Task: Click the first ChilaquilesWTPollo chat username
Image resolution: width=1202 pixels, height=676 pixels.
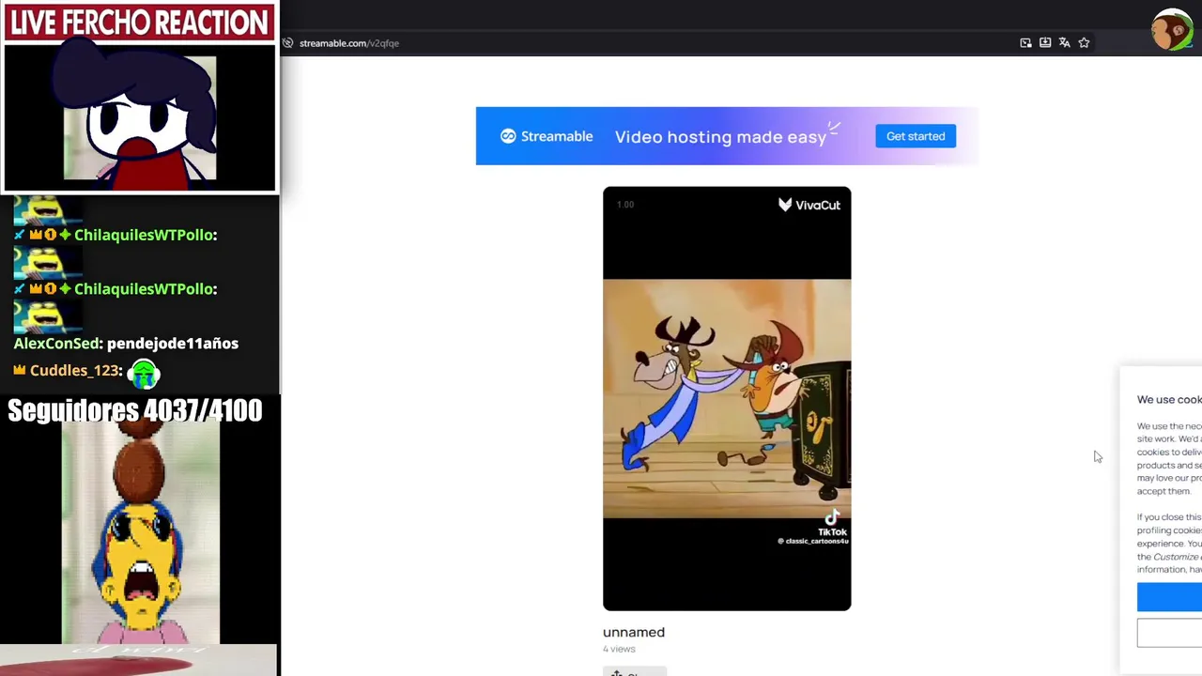Action: click(144, 235)
